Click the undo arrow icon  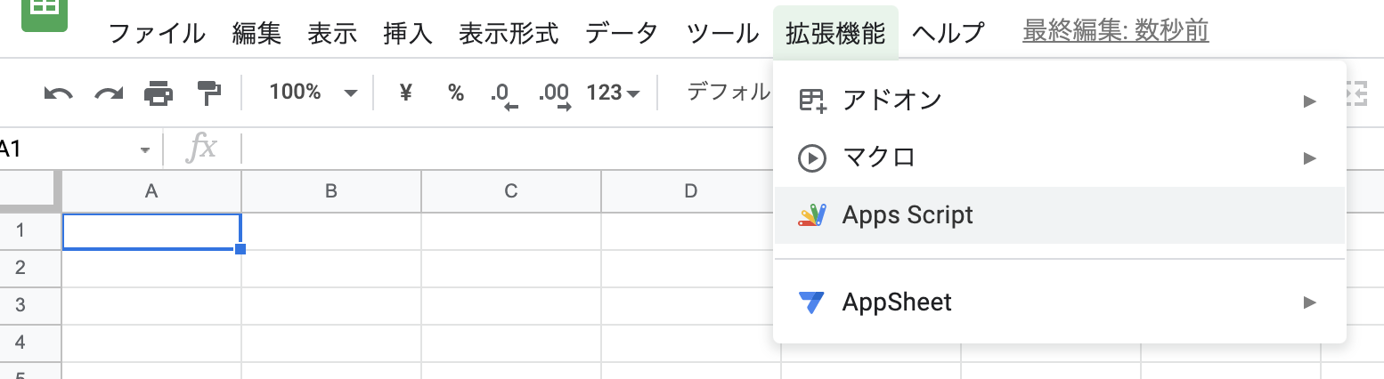point(58,93)
